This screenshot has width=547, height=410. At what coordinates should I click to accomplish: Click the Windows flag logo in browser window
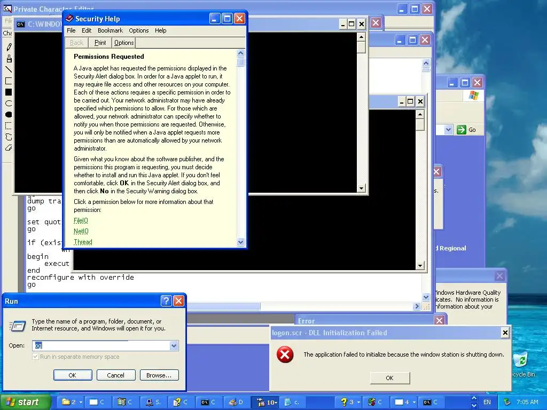click(473, 95)
